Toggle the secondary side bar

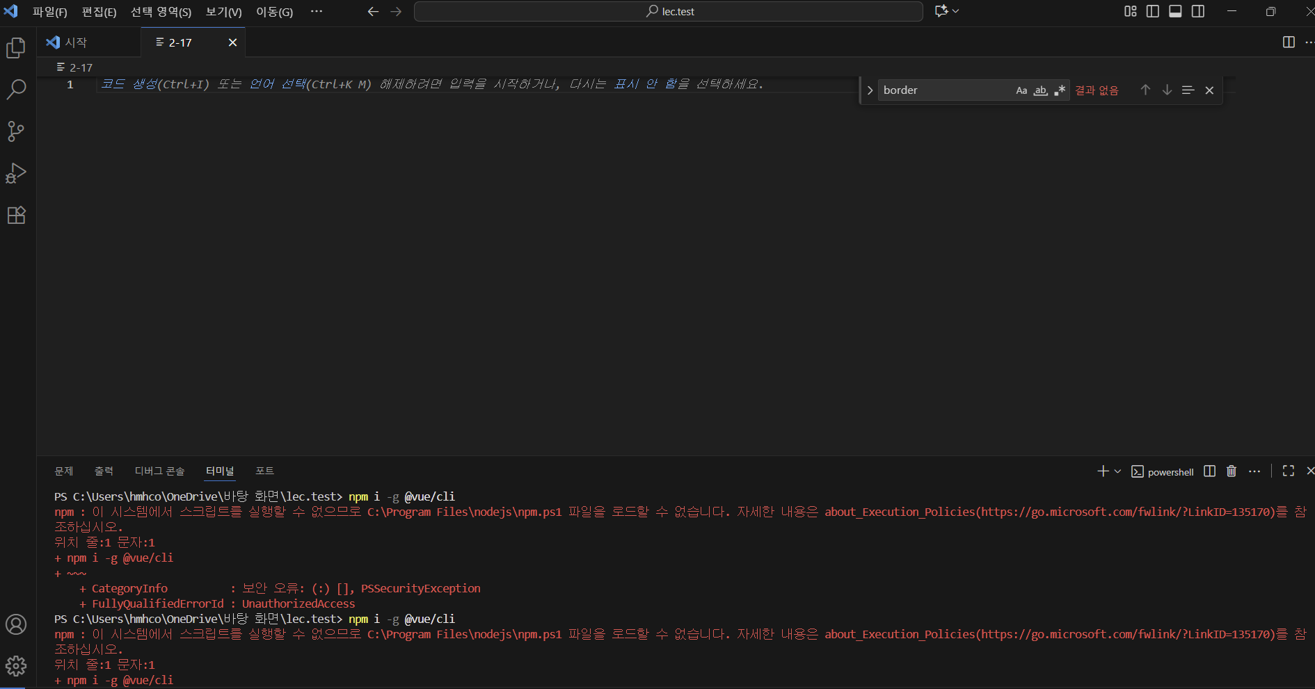click(1198, 11)
